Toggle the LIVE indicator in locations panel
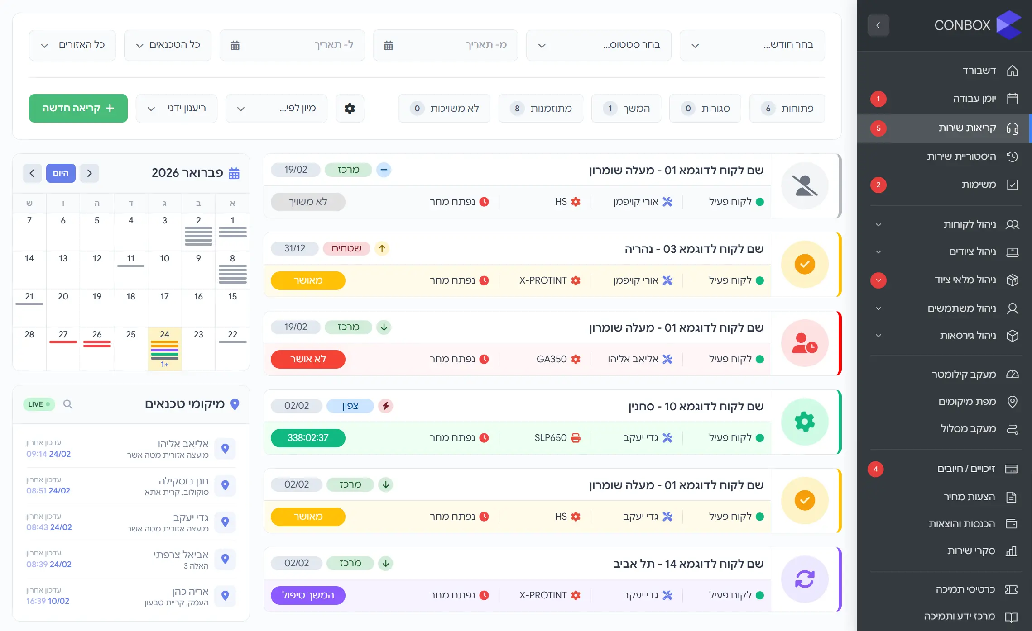 coord(39,404)
